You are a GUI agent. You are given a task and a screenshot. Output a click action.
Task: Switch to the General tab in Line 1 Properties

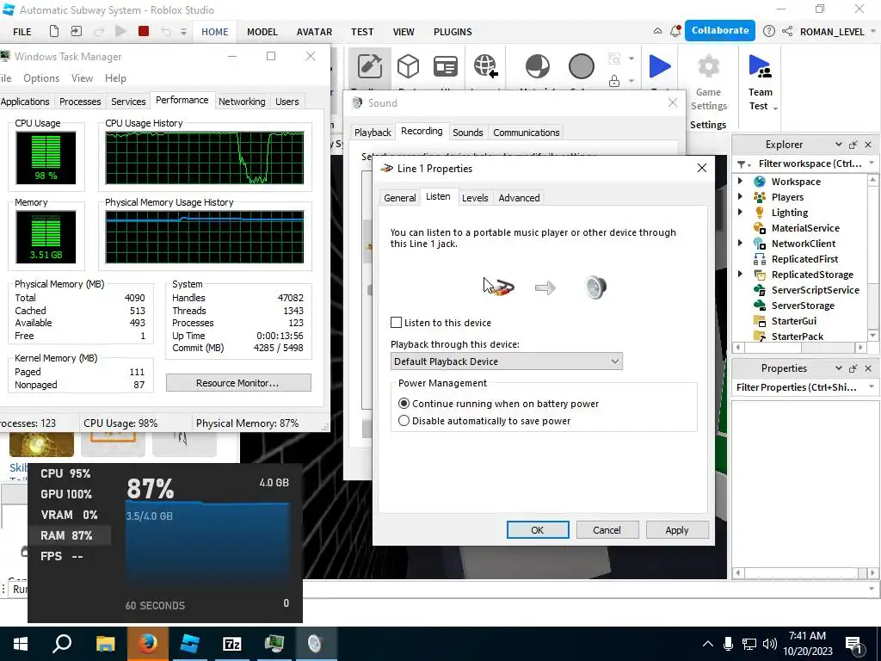[399, 198]
